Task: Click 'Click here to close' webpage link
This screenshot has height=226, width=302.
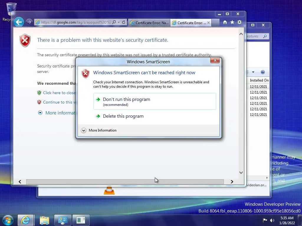Action: coord(59,93)
